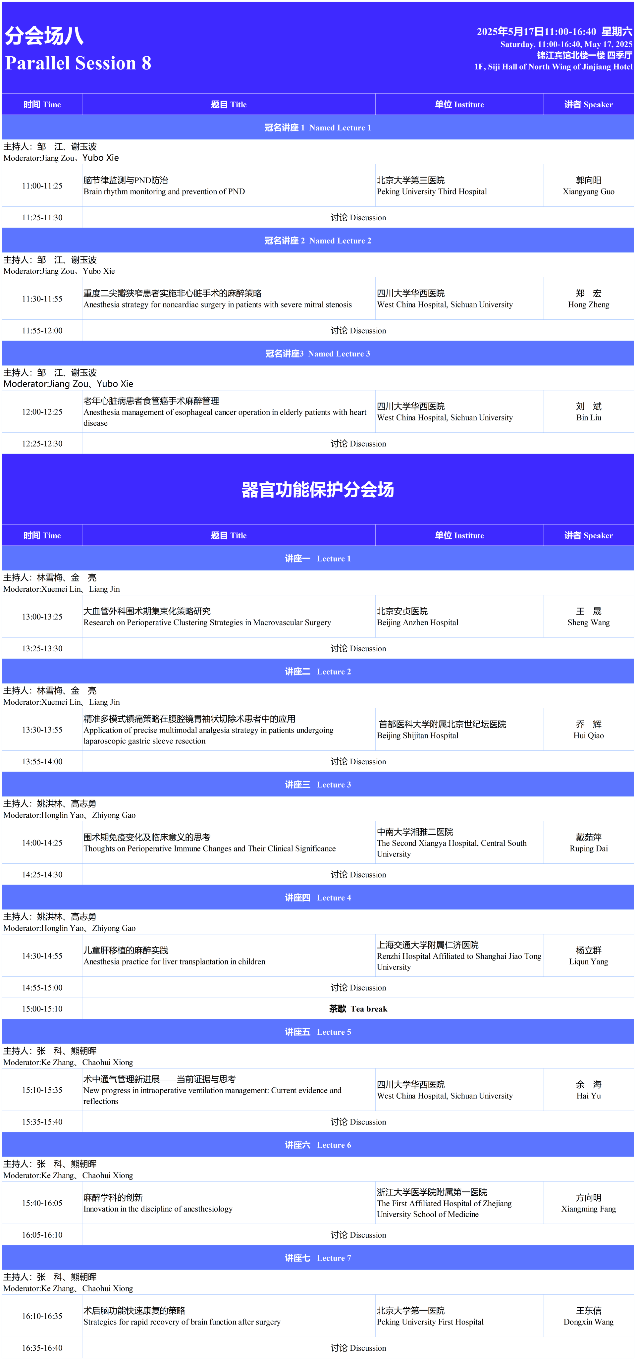This screenshot has height=1360, width=636.
Task: Click the 15:35-15:40 time cell
Action: tap(42, 1121)
